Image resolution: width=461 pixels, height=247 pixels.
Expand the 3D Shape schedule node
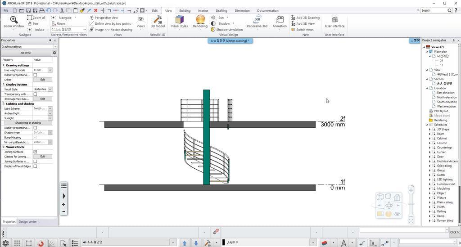(429, 129)
